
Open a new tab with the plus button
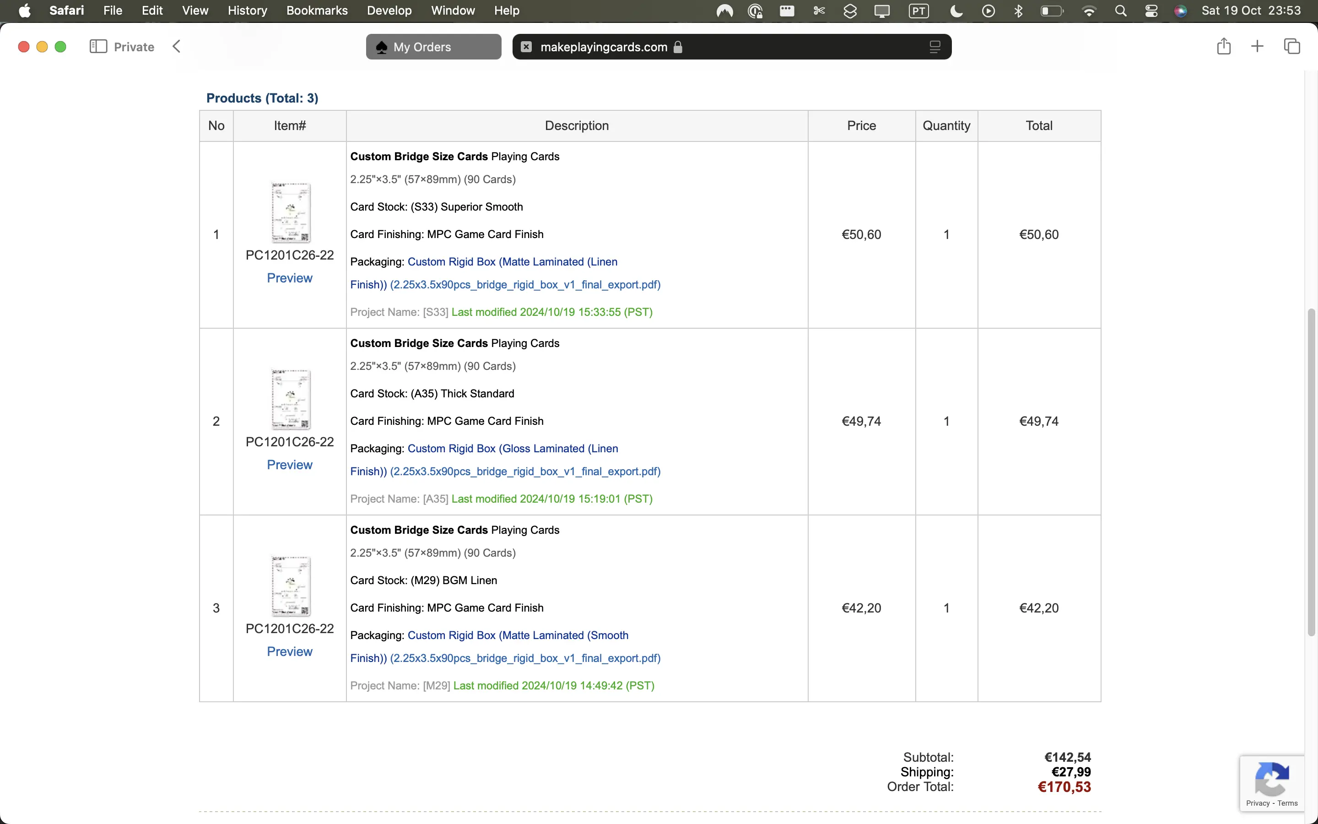tap(1257, 46)
